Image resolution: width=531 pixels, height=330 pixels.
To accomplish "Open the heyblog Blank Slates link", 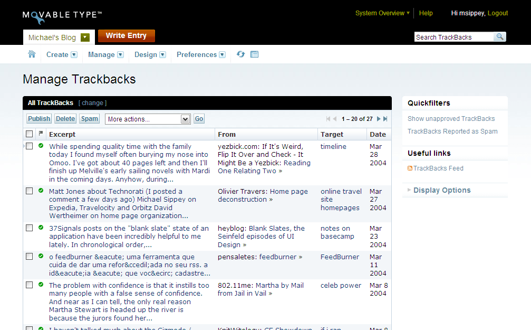I will (261, 237).
